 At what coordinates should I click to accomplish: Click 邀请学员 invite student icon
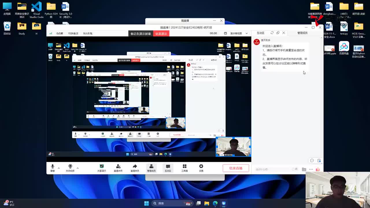pyautogui.click(x=135, y=168)
